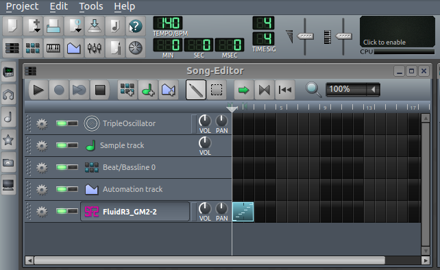Click the tempo 140 BPM display
440x270 pixels.
click(x=168, y=23)
